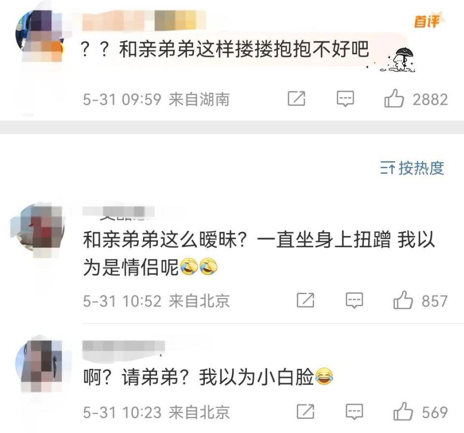Image resolution: width=464 pixels, height=433 pixels.
Task: Open the top commenter's blurred username
Action: [144, 20]
